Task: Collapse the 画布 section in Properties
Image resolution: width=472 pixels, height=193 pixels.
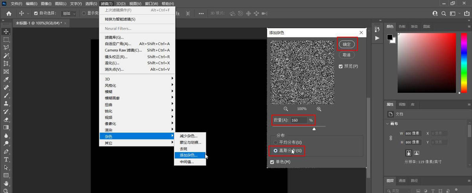Action: pyautogui.click(x=388, y=123)
